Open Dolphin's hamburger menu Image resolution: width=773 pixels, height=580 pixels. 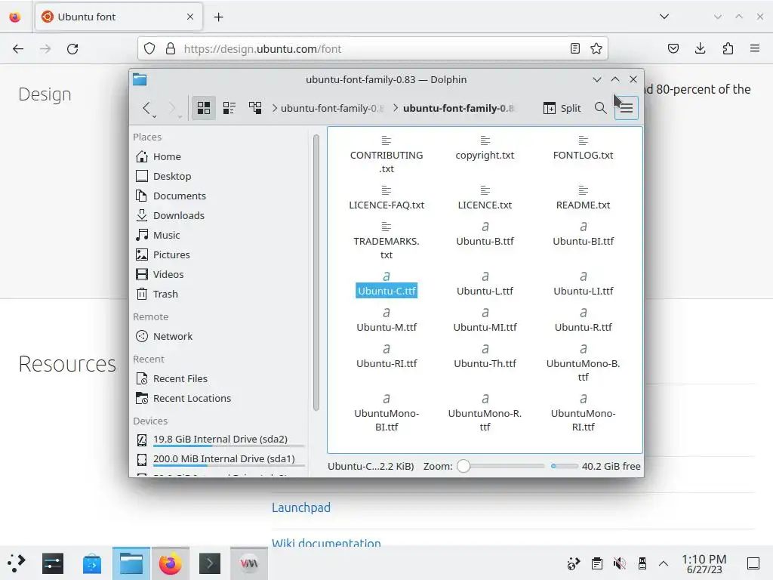point(626,107)
